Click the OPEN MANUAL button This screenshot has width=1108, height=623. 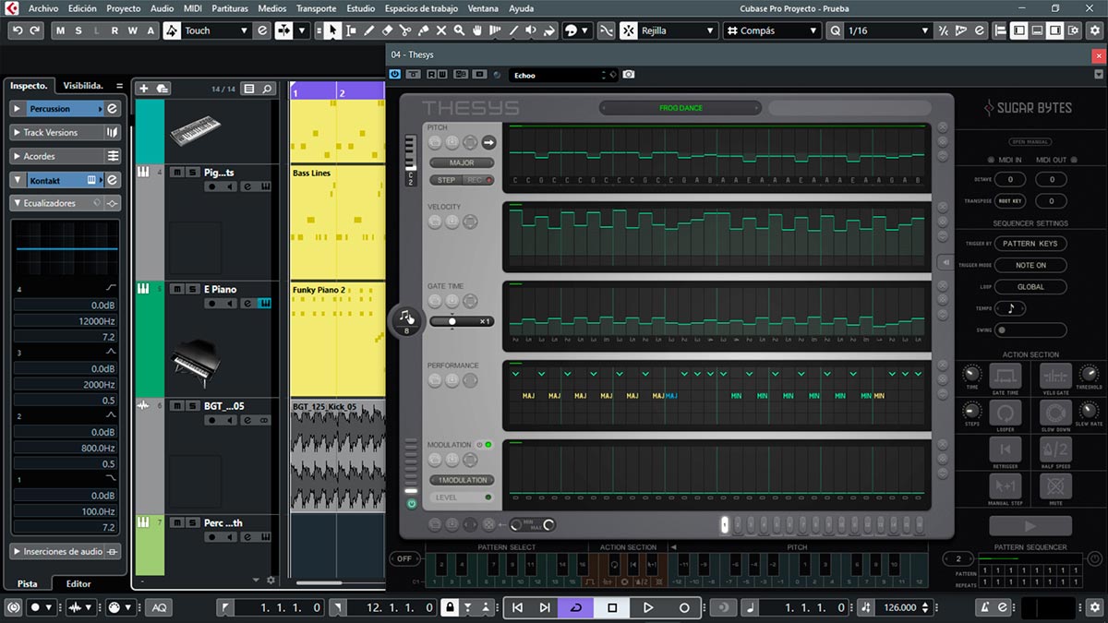click(x=1030, y=142)
